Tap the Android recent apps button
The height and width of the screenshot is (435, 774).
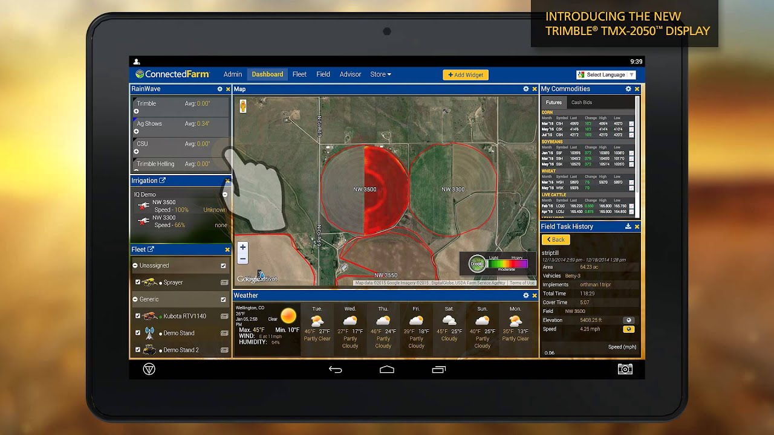439,369
